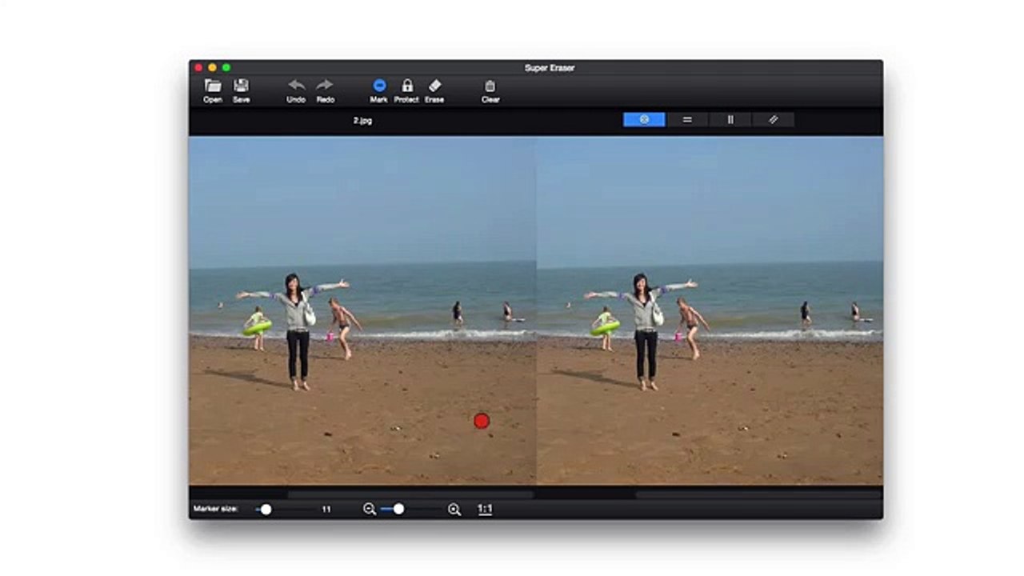Undo the last action

(x=296, y=90)
